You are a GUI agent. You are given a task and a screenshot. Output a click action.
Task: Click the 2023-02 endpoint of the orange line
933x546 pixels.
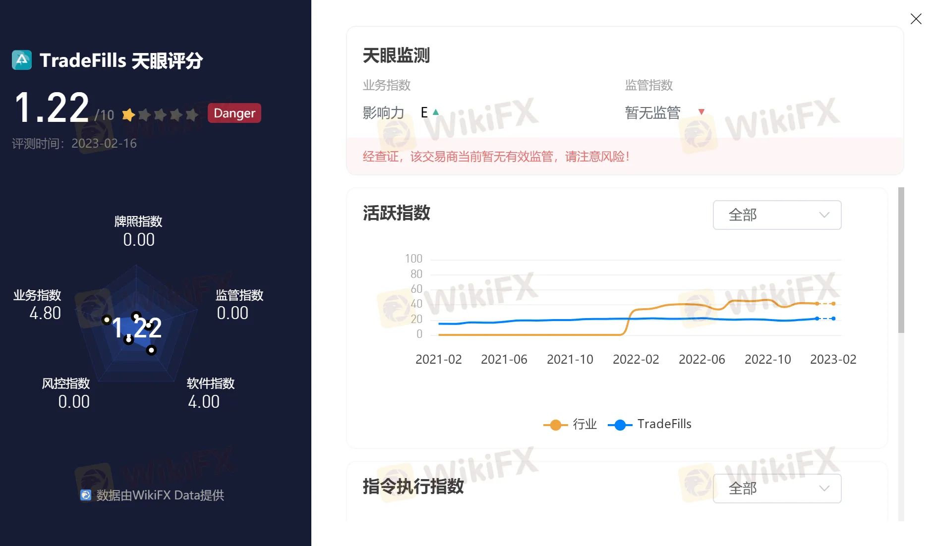[x=833, y=304]
